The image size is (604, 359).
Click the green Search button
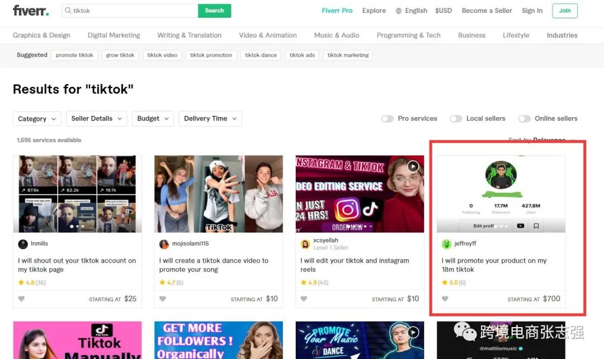pyautogui.click(x=214, y=11)
